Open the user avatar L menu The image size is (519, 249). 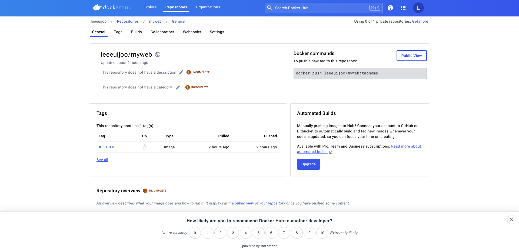(418, 8)
